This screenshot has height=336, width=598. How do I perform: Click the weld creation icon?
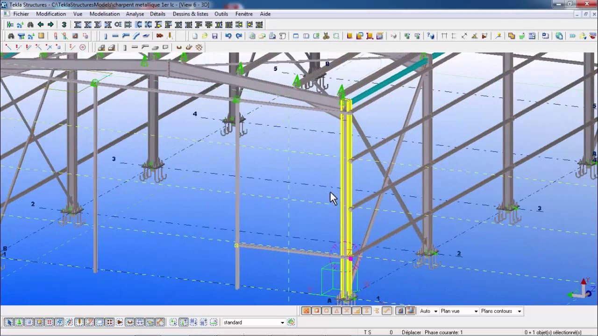[x=170, y=36]
